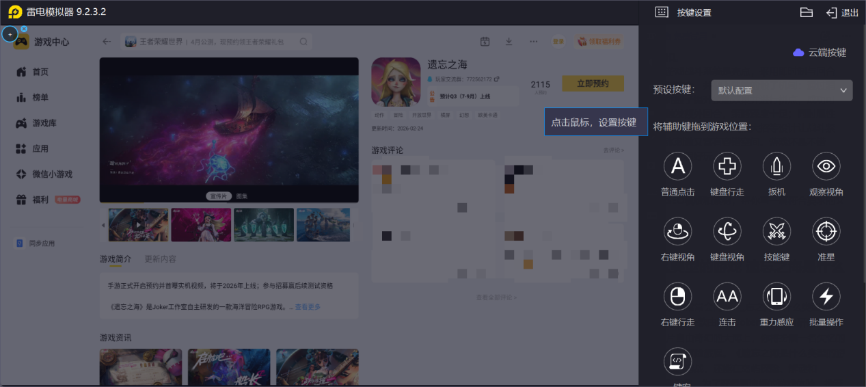
Task: Click the placed '+' key marker
Action: pyautogui.click(x=10, y=34)
